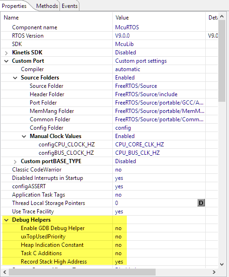Click the vertical scrollbar thumb
Viewport: 229px width, 277px height.
click(x=222, y=61)
